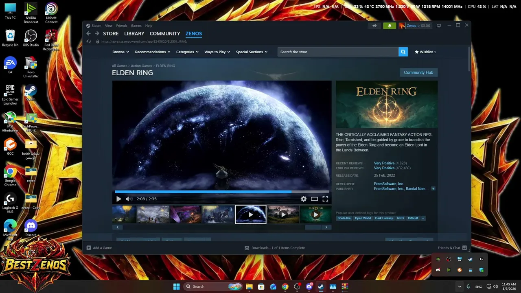Screen dimensions: 521x293
Task: Open the Help menu
Action: tap(149, 26)
